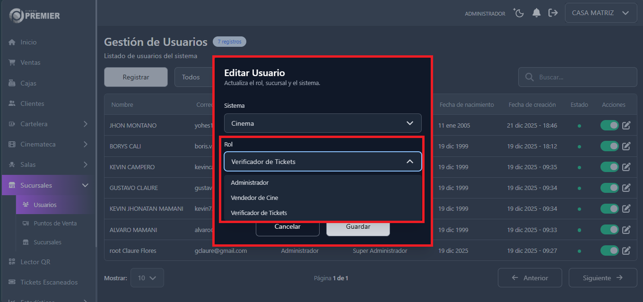
Task: Expand the Cartelera sidebar menu
Action: tap(36, 123)
